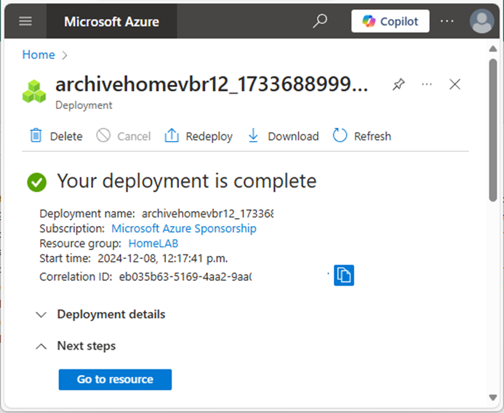The image size is (504, 413).
Task: Click the scrollbar down arrow
Action: coord(493,398)
